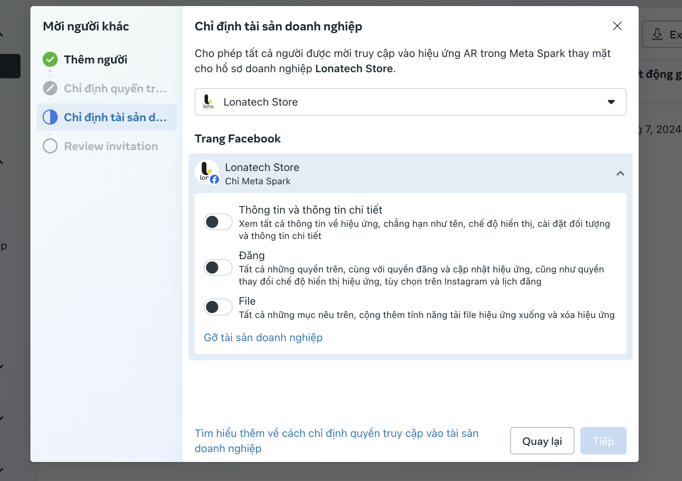
Task: Click the Lona logo inside the dropdown
Action: 208,102
